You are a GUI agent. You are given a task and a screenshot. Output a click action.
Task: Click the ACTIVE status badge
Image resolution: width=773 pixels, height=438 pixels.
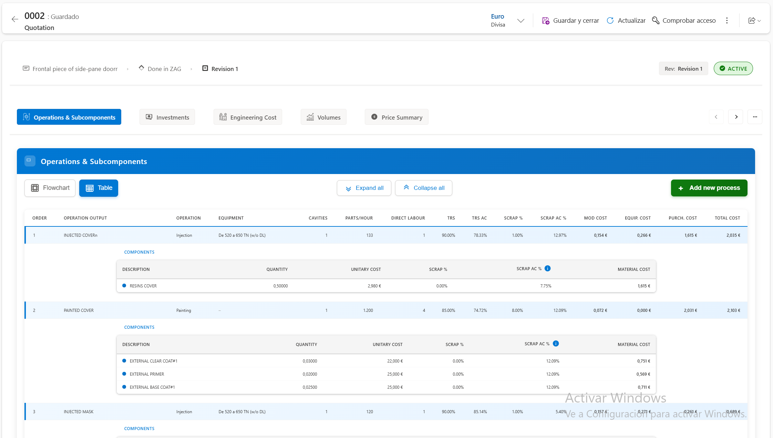[733, 69]
